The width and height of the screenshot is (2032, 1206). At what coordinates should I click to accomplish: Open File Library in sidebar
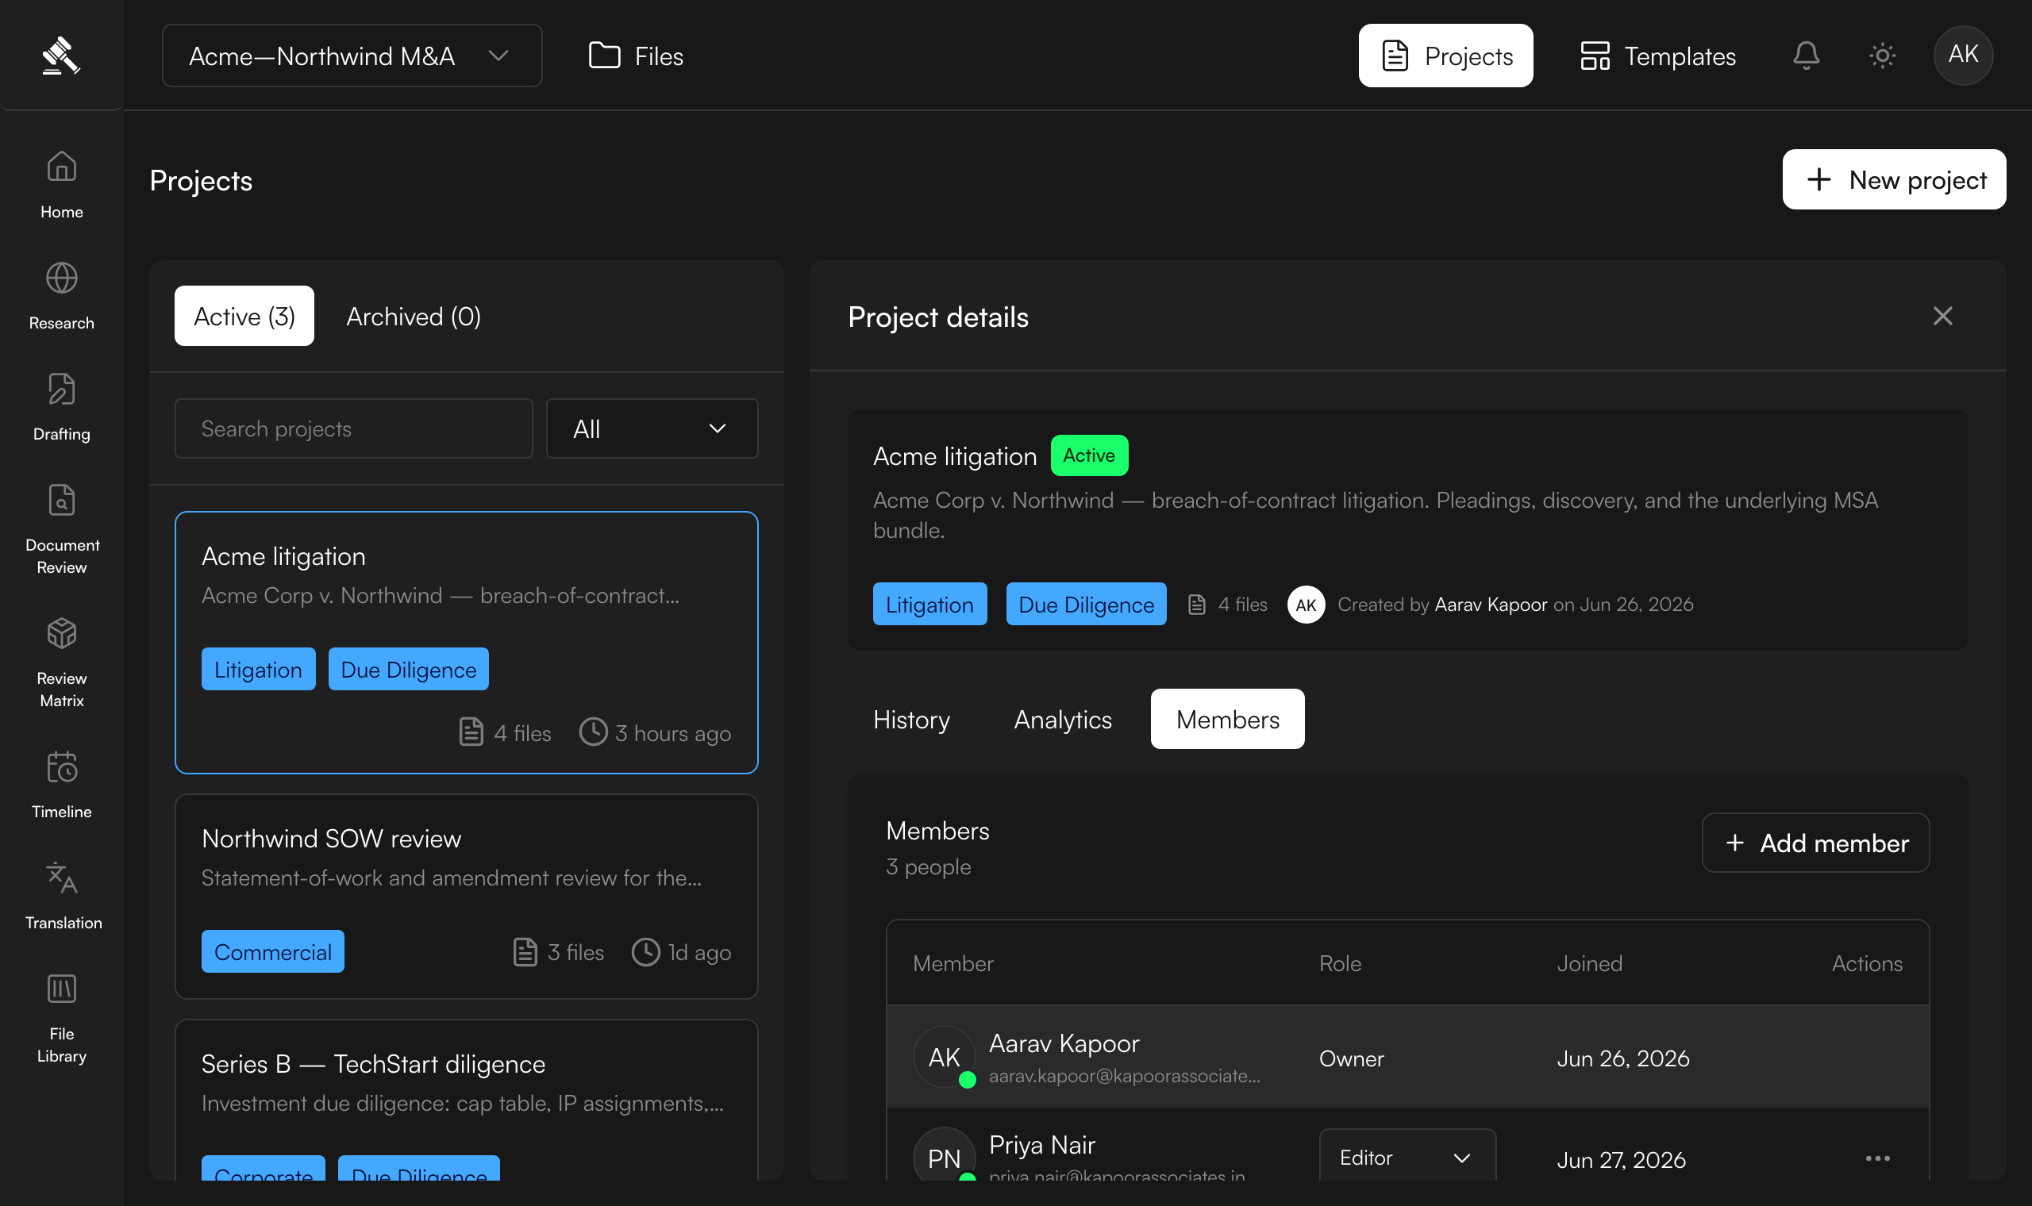pyautogui.click(x=62, y=989)
